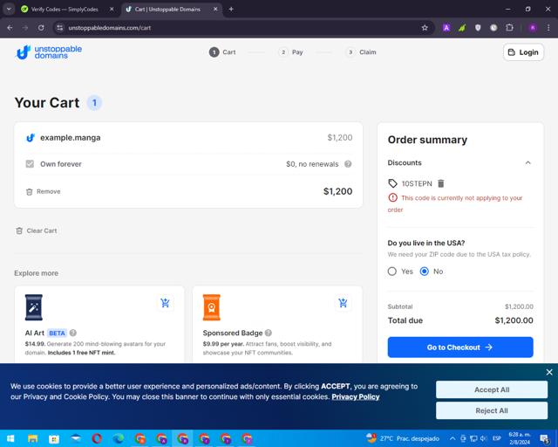This screenshot has height=447, width=558.
Task: Open File Explorer from taskbar
Action: click(x=33, y=438)
